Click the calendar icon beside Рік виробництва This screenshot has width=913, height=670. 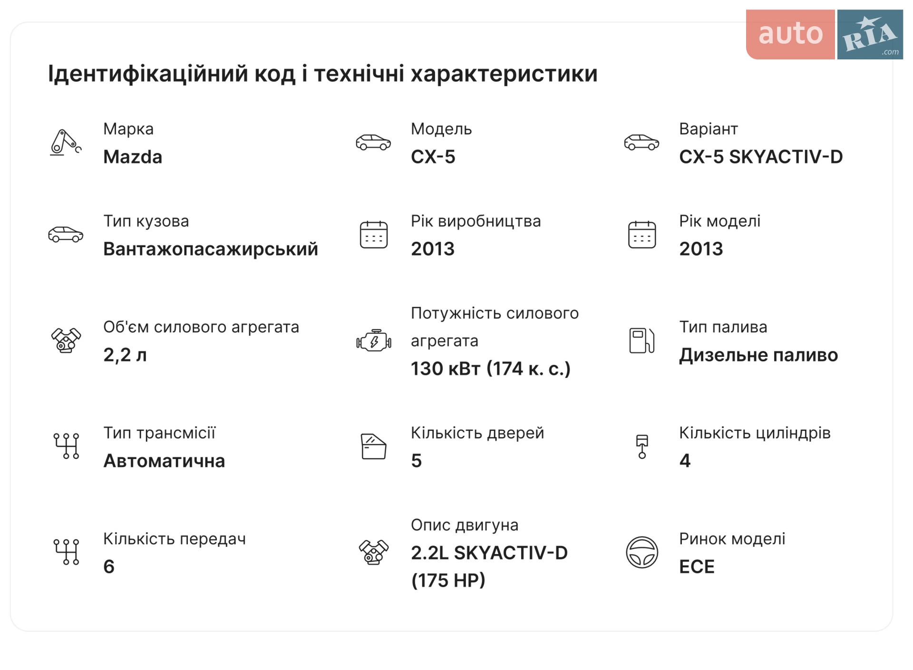pos(374,235)
